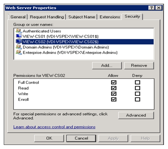168x149 pixels.
Task: Uncheck Allow for Full Control
Action: click(x=114, y=82)
